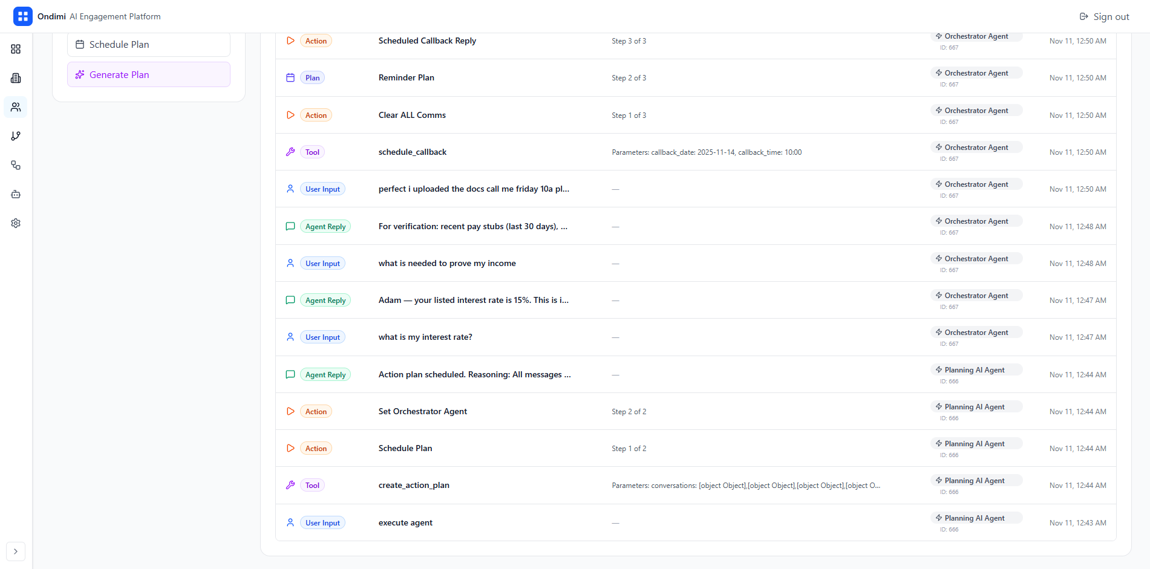Click the person icon on the execute agent row
Image resolution: width=1150 pixels, height=569 pixels.
(x=290, y=522)
